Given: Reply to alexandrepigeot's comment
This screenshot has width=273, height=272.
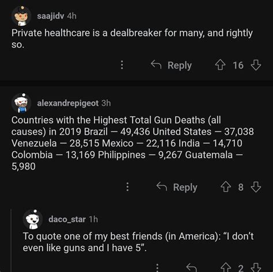Looking at the screenshot, I should pos(177,187).
